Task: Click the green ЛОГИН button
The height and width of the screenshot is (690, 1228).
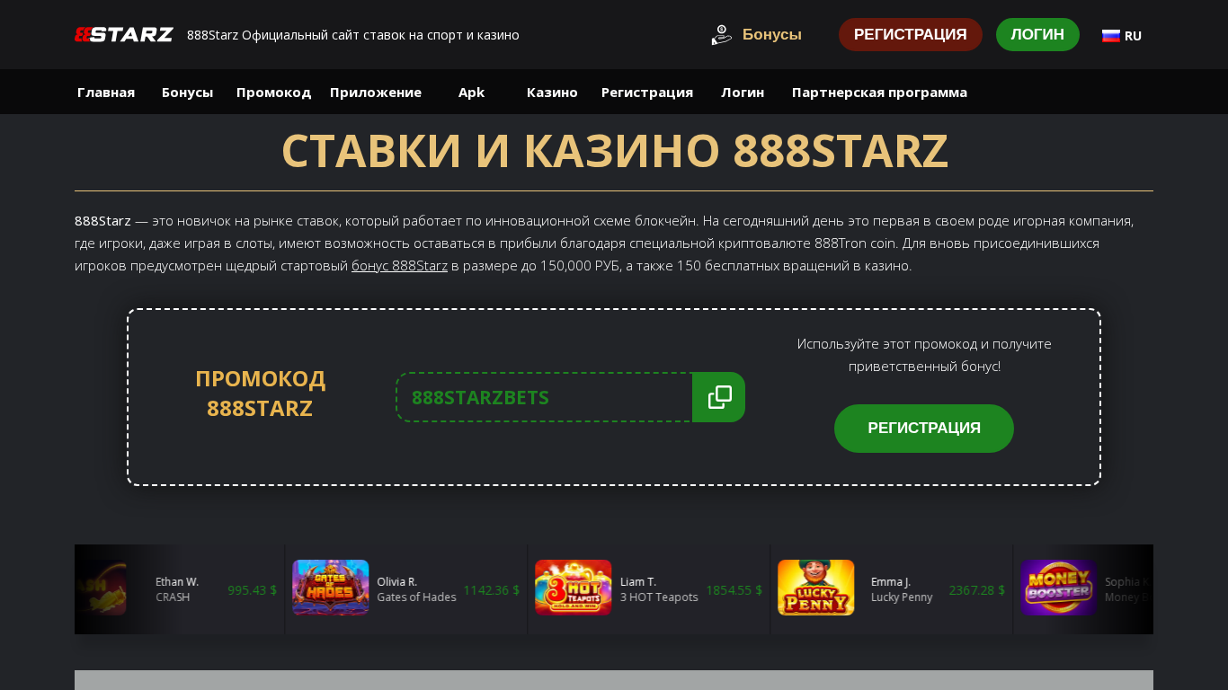Action: (x=1037, y=35)
